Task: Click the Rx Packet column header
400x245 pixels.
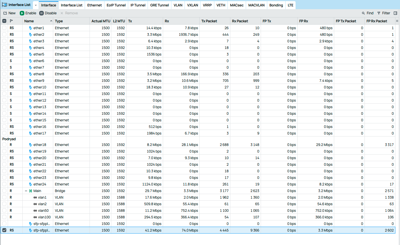Action: (x=240, y=21)
